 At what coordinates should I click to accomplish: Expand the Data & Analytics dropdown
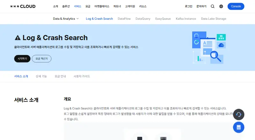point(66,19)
